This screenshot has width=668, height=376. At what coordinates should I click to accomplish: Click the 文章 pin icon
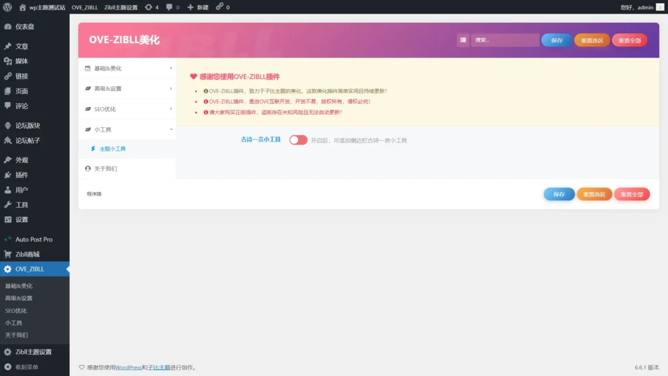pyautogui.click(x=8, y=46)
